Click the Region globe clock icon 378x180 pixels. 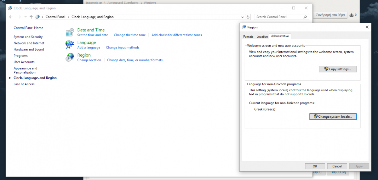[70, 57]
